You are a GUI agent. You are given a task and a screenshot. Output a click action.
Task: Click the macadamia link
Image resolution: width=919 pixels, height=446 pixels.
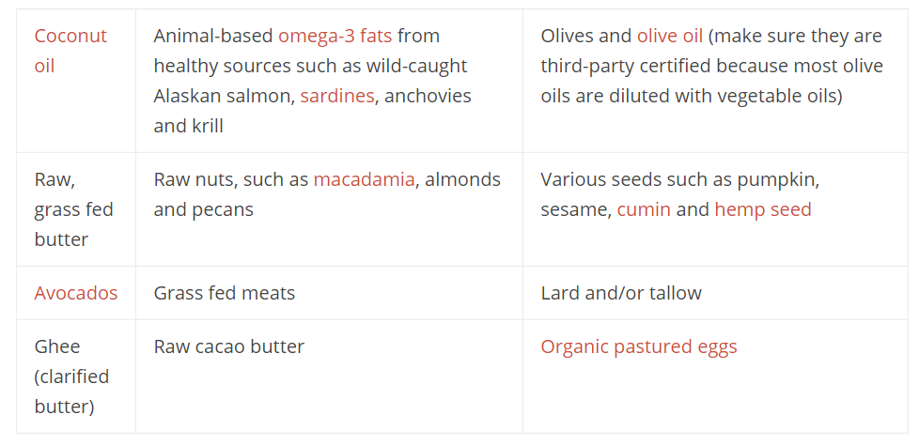click(364, 179)
